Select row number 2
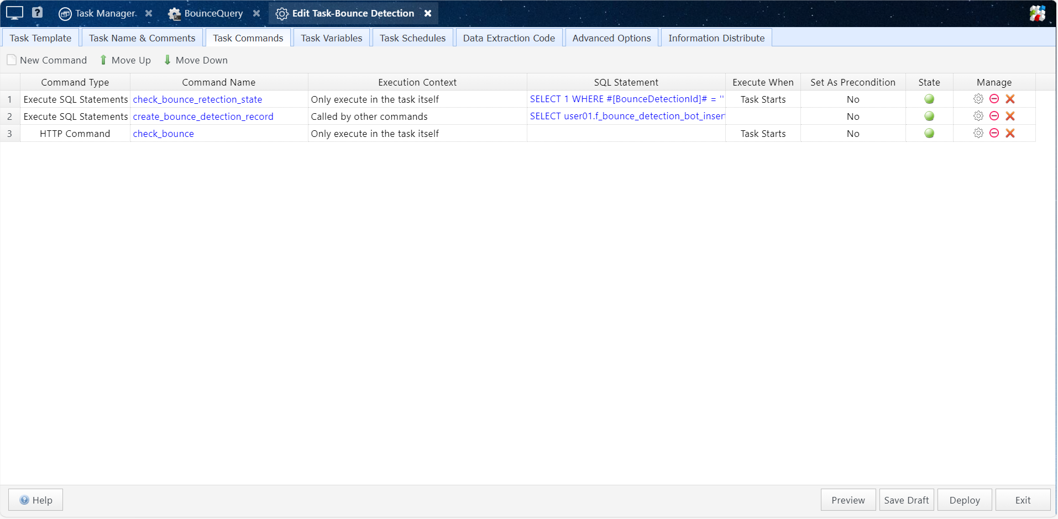 coord(9,116)
